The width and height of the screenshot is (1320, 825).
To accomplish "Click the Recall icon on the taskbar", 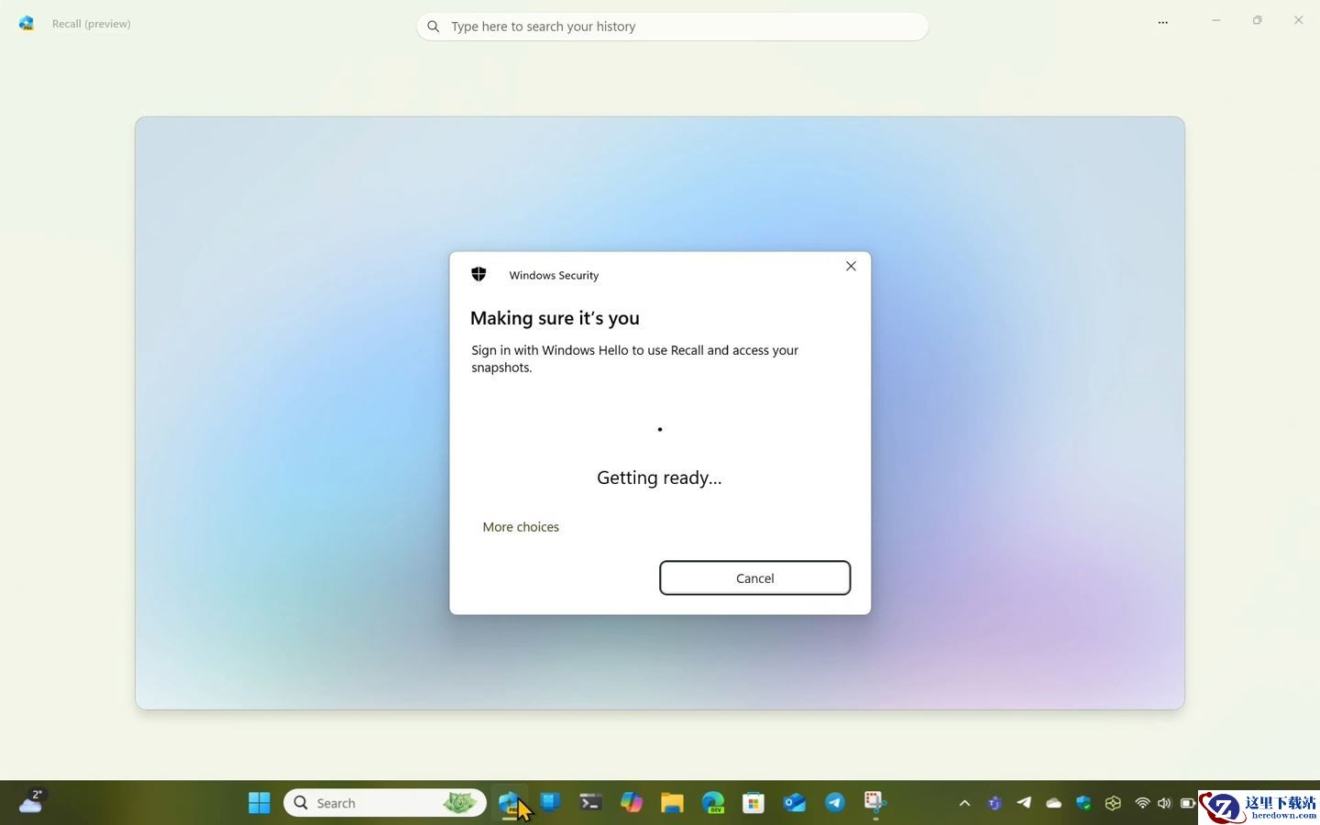I will (510, 803).
